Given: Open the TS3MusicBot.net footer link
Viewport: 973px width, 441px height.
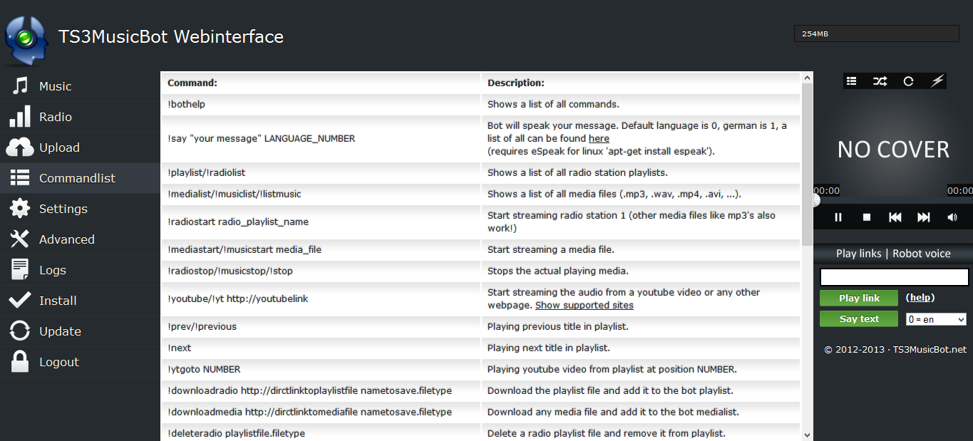Looking at the screenshot, I should pyautogui.click(x=930, y=350).
